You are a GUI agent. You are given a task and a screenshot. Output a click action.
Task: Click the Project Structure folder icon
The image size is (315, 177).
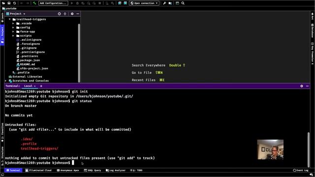click(x=170, y=3)
